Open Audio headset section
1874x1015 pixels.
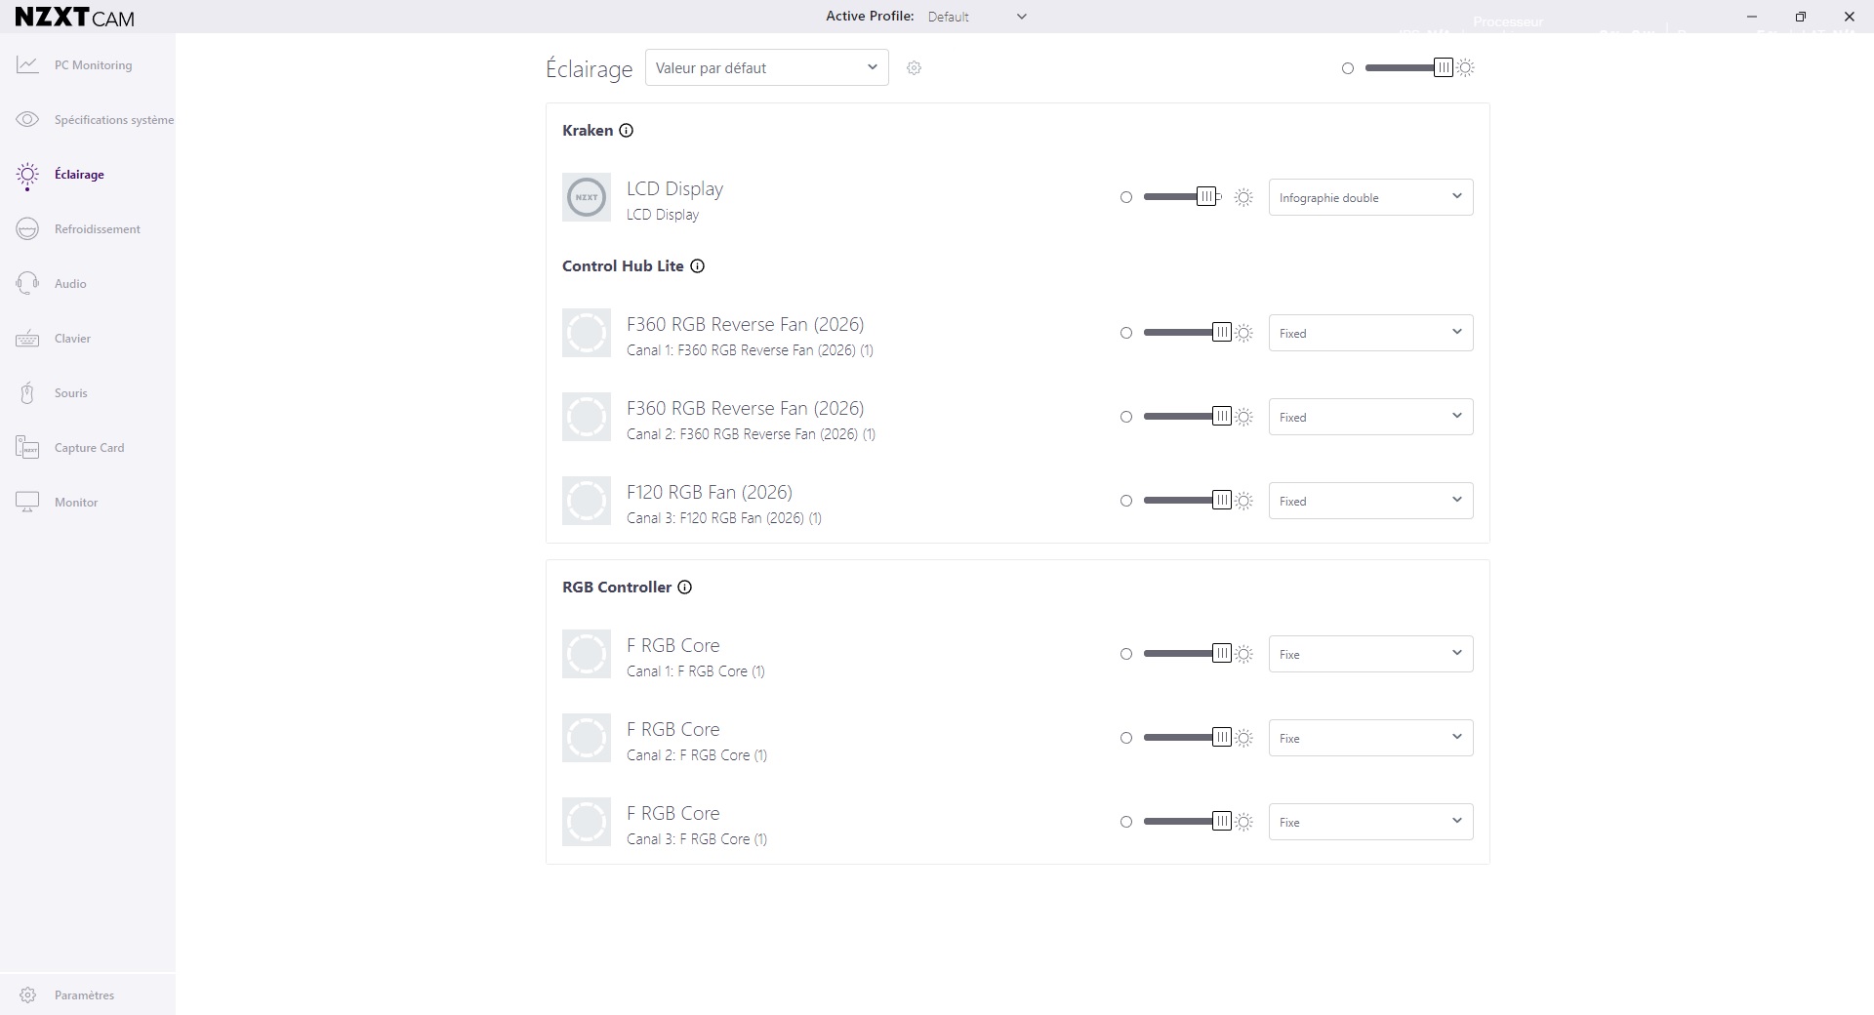point(27,284)
